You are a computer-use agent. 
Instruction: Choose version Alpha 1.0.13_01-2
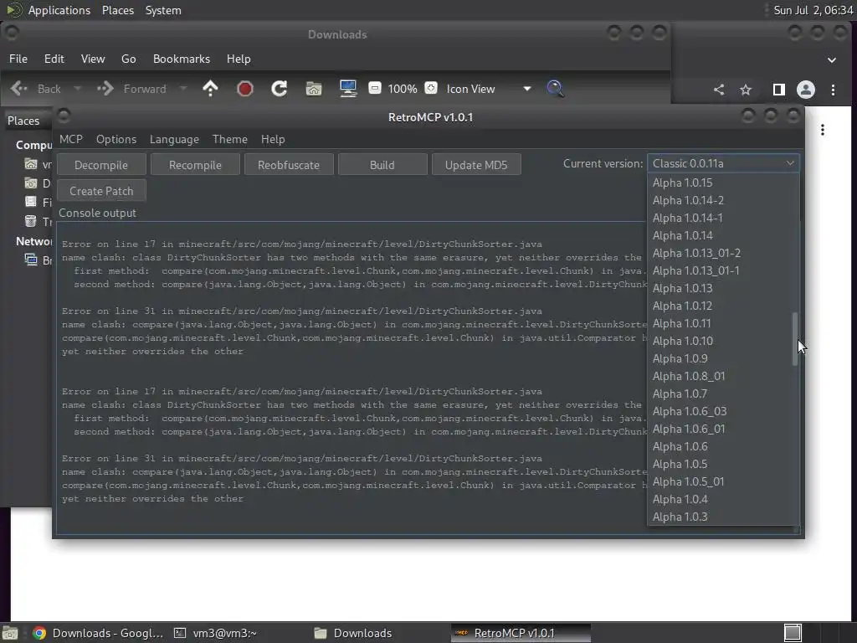point(721,253)
